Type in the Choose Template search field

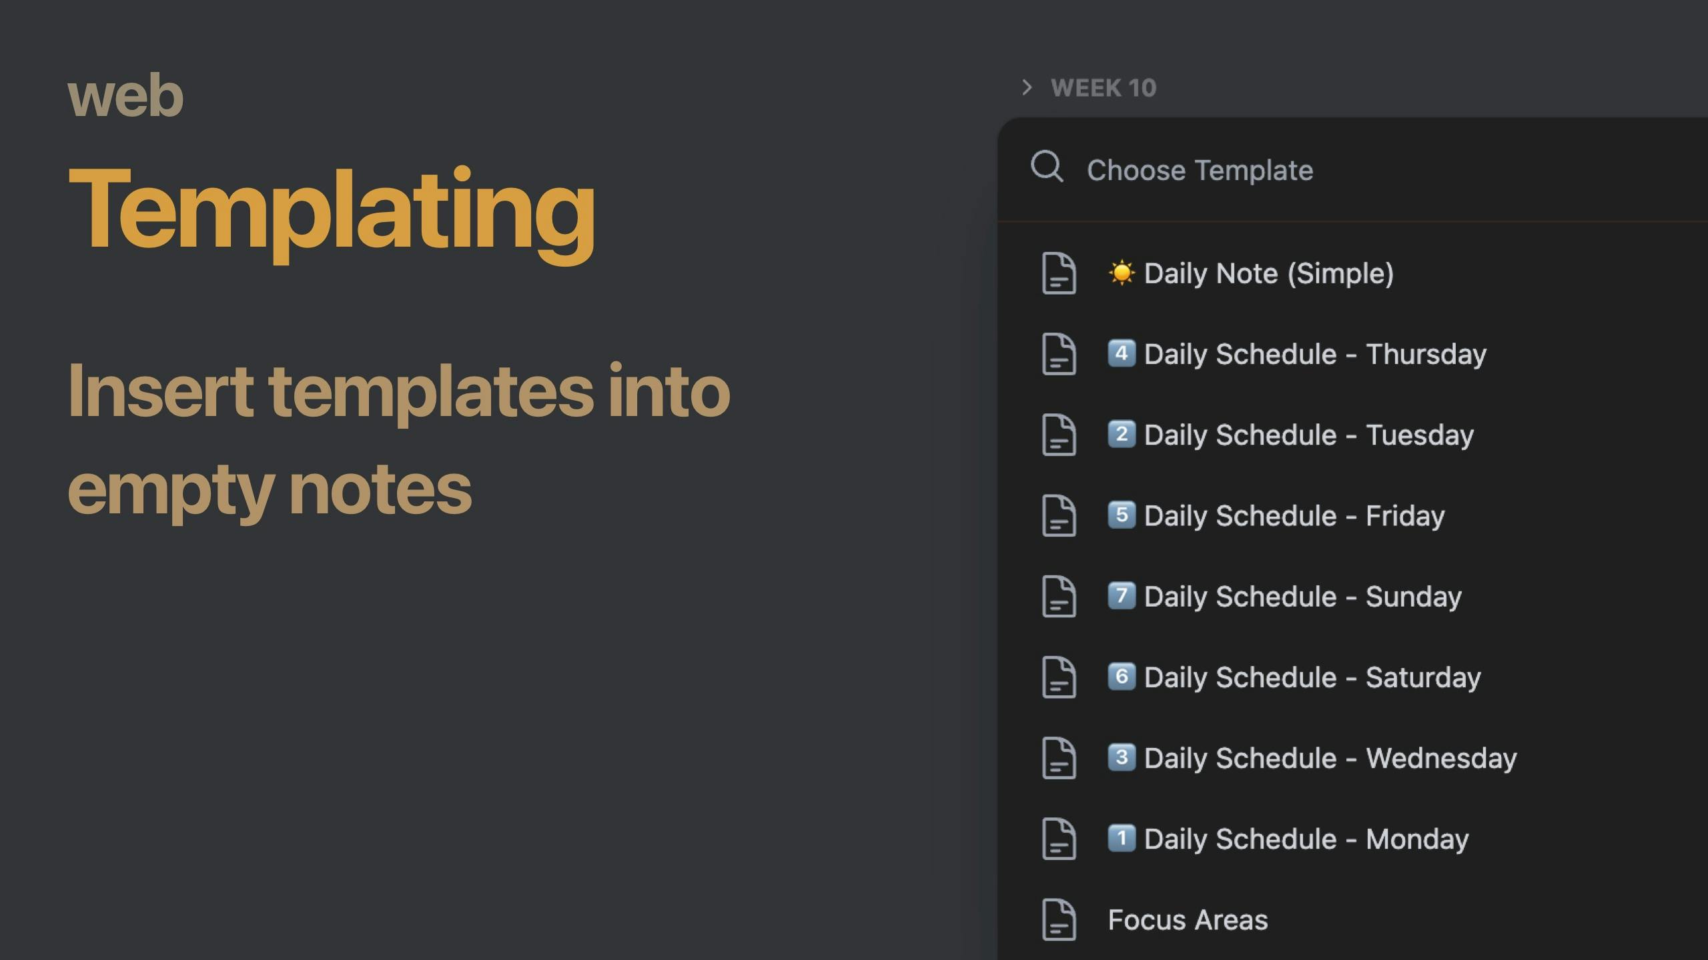1268,171
